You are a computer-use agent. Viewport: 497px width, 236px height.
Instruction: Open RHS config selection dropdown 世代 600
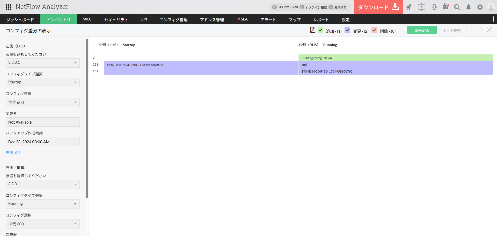point(43,224)
